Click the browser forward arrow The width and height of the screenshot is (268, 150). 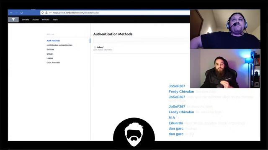click(x=17, y=13)
